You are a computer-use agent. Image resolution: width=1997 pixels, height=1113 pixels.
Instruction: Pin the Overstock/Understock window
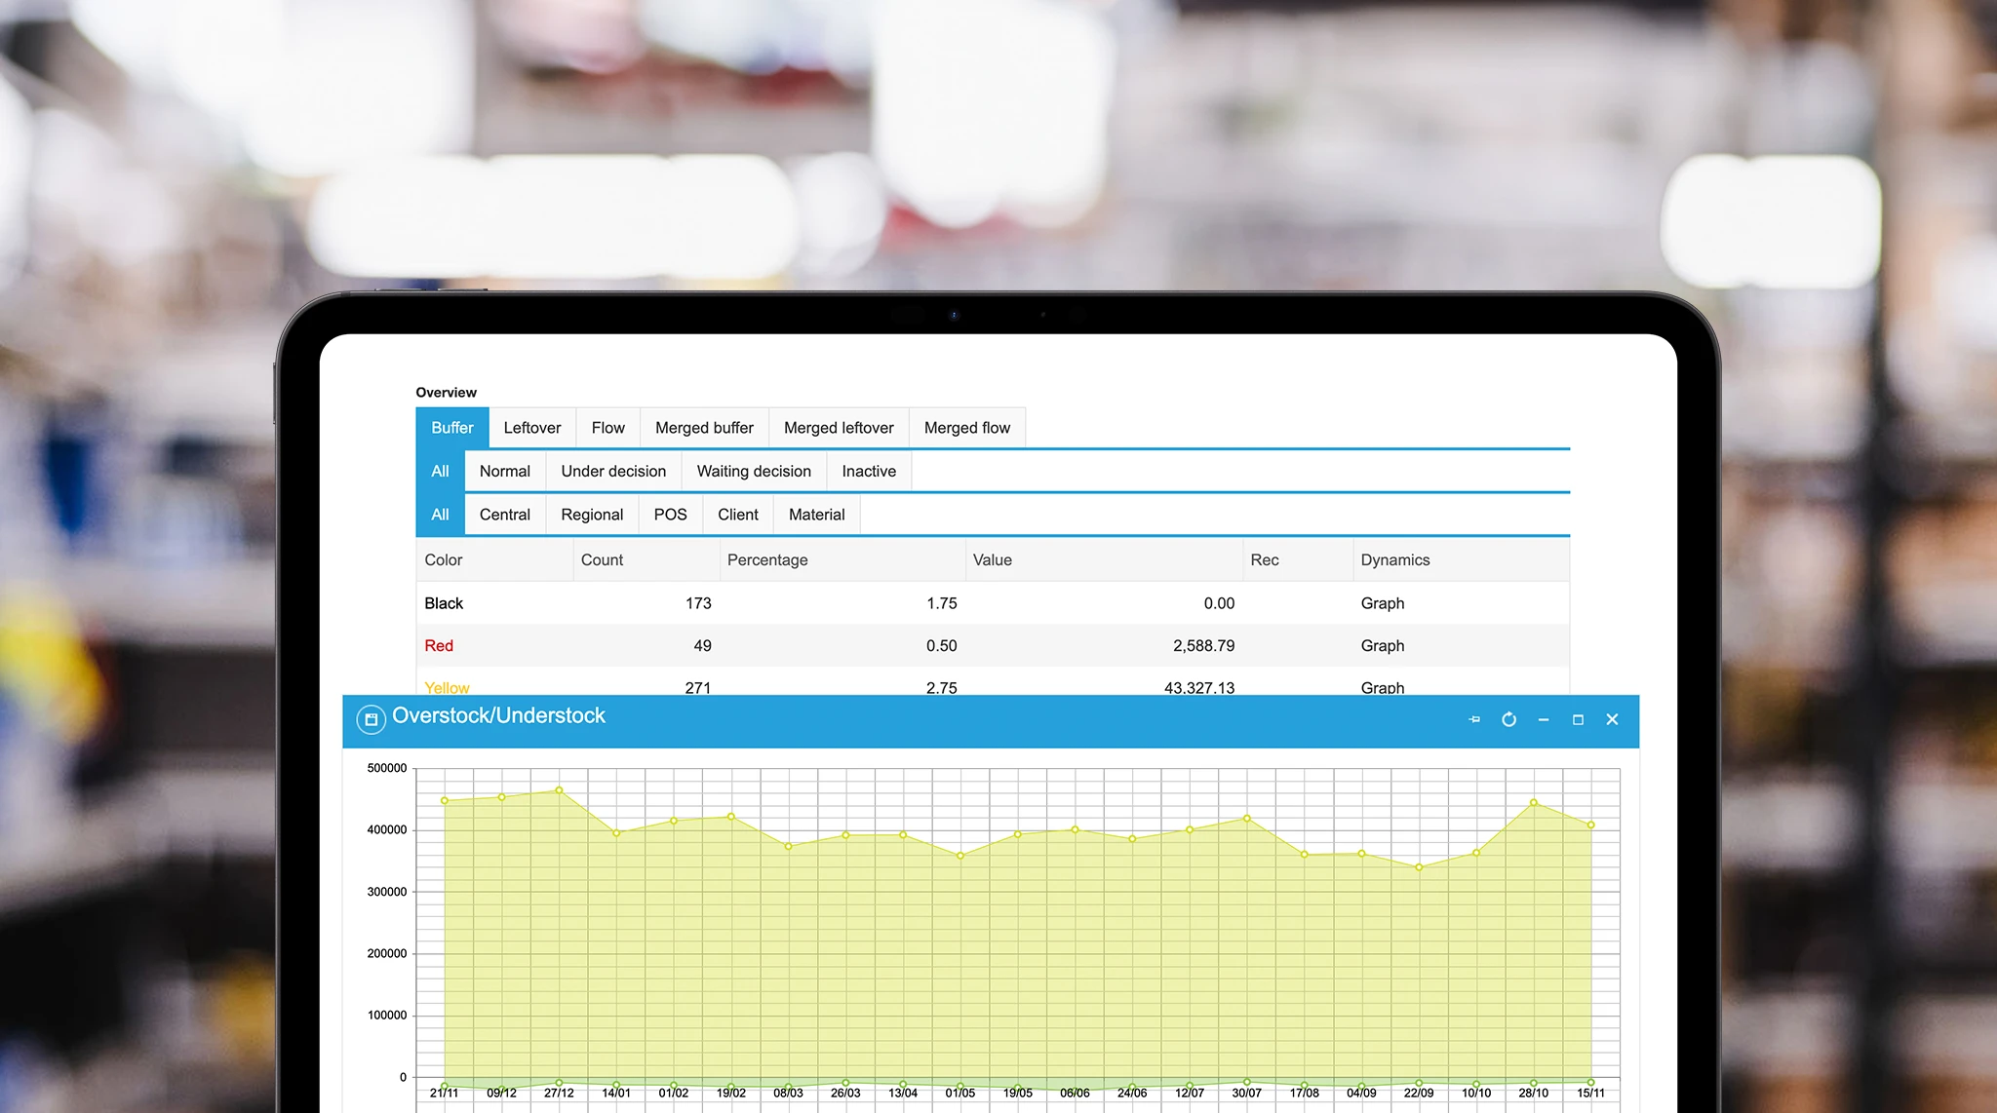click(x=1474, y=719)
